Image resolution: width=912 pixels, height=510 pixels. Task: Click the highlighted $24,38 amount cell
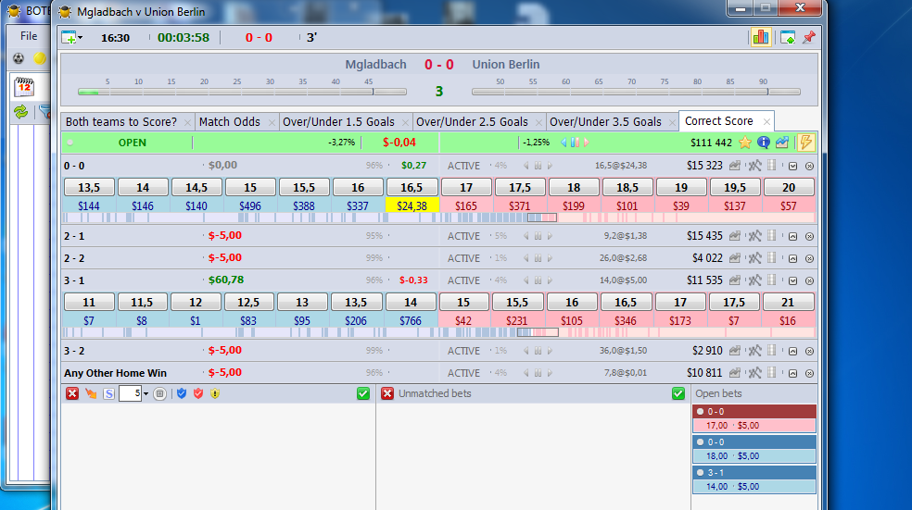coord(412,205)
